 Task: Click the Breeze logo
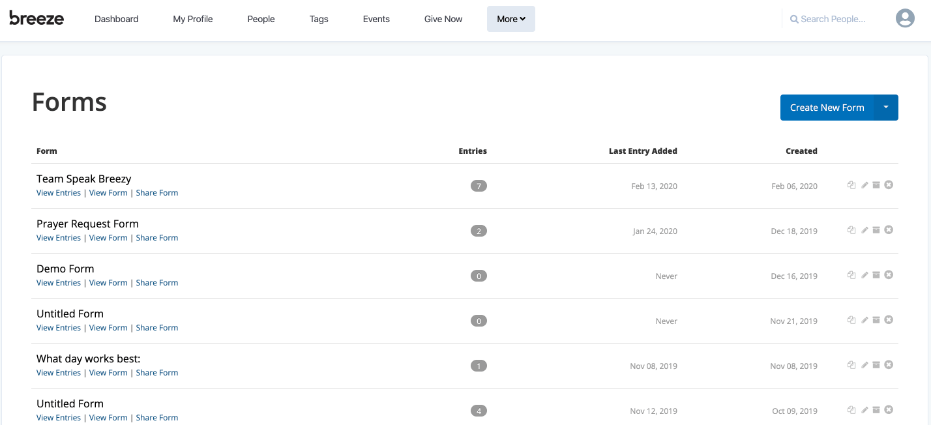point(37,18)
